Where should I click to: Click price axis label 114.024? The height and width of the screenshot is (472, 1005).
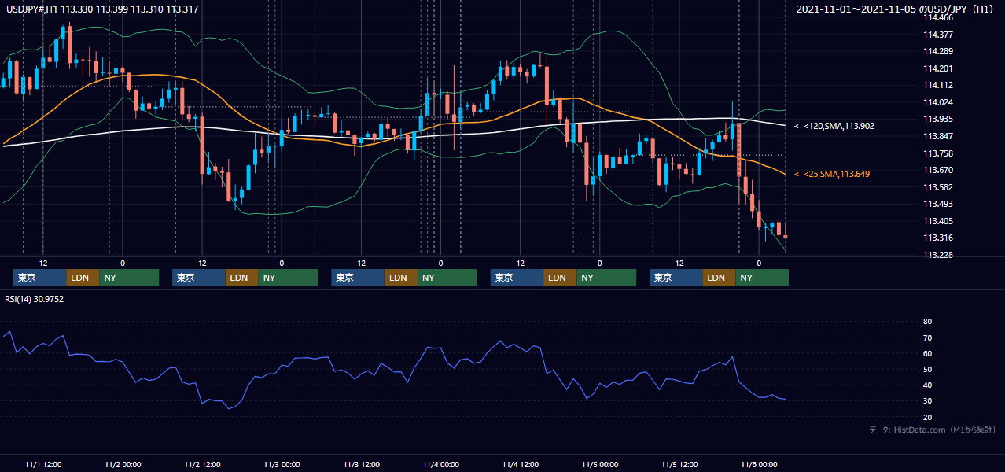point(937,102)
